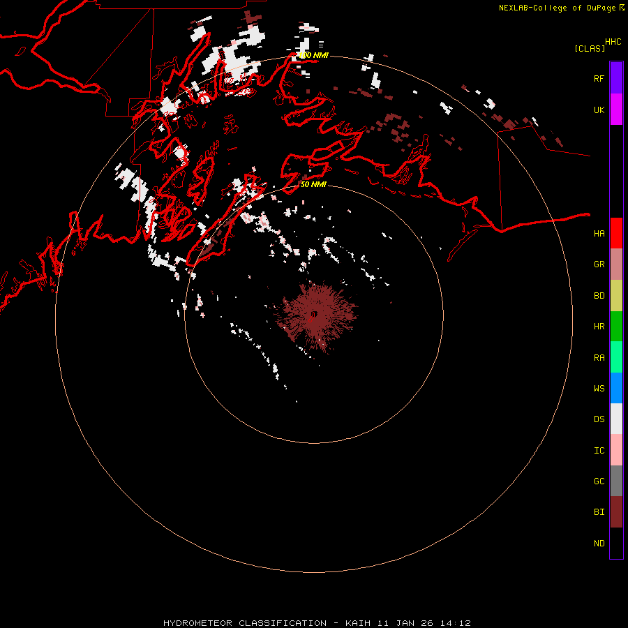Click the IC legend label
Image resolution: width=628 pixels, height=628 pixels.
coord(599,451)
